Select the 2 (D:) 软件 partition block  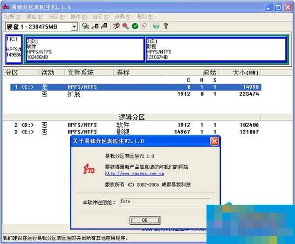pos(85,49)
